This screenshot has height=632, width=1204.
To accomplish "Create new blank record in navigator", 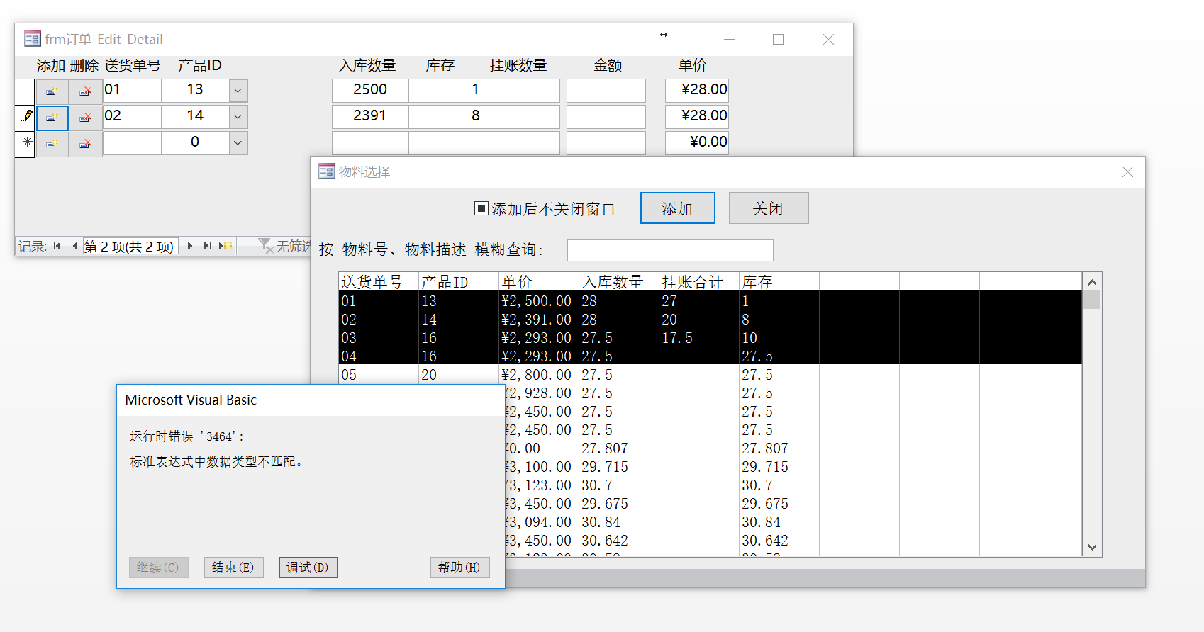I will pyautogui.click(x=225, y=246).
